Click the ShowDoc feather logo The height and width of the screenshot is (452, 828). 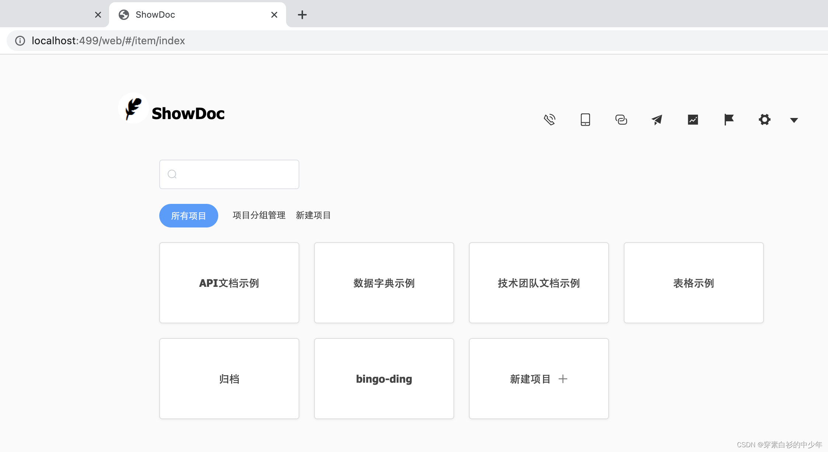133,108
